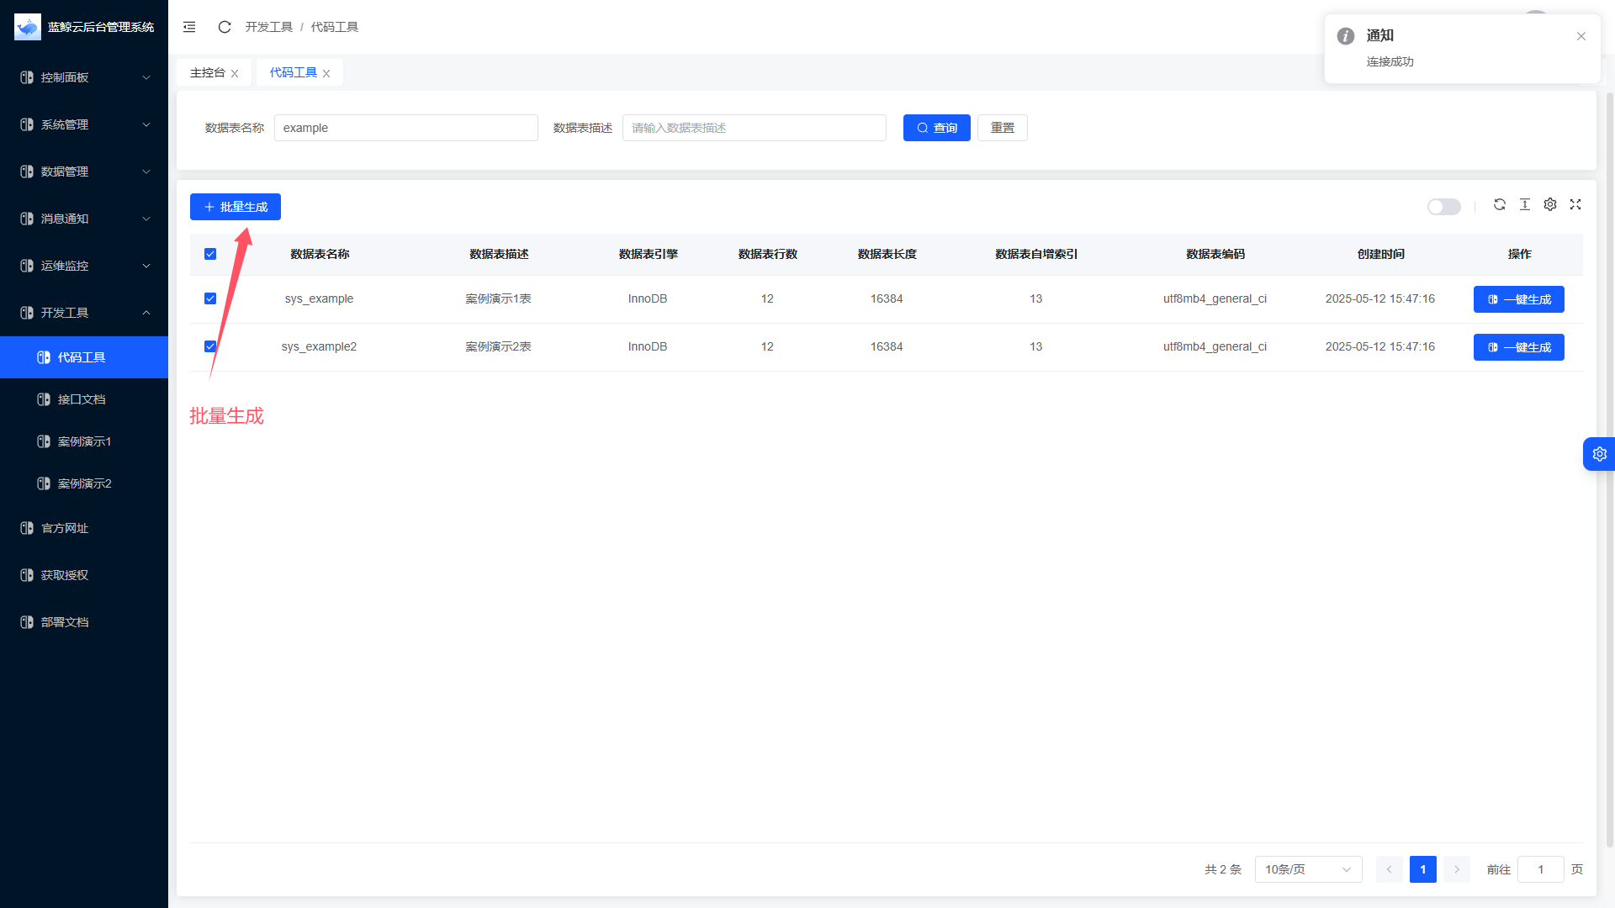Viewport: 1615px width, 908px height.
Task: Click the 获取授权 sidebar icon
Action: click(27, 575)
